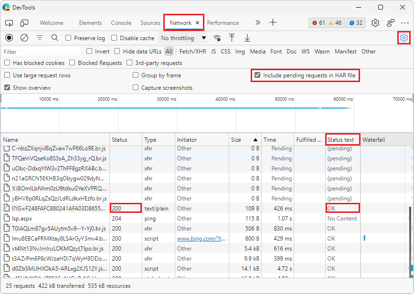Select the All filter type
Image resolution: width=414 pixels, height=294 pixels.
coord(169,52)
